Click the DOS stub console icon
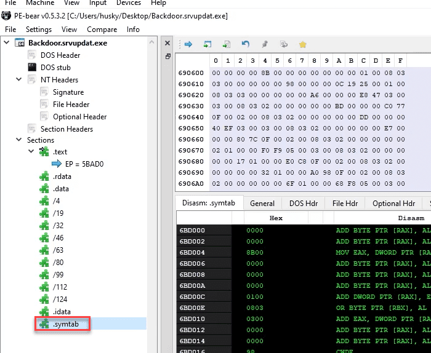The width and height of the screenshot is (431, 353). [33, 68]
